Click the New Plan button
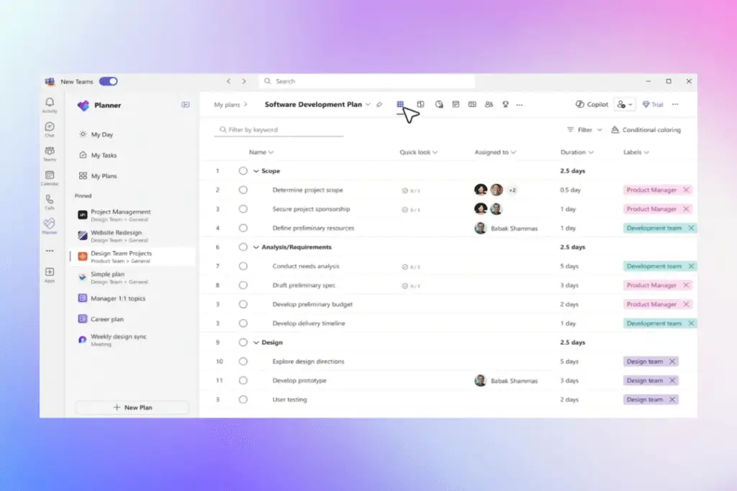Viewport: 737px width, 491px height. (132, 408)
